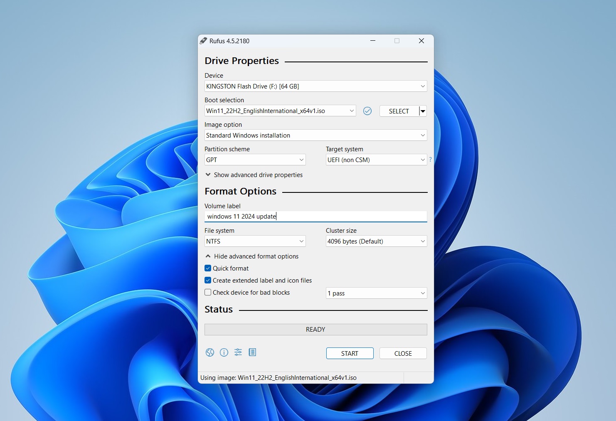Screen dimensions: 616x421
Task: Open the Device dropdown list
Action: (315, 86)
